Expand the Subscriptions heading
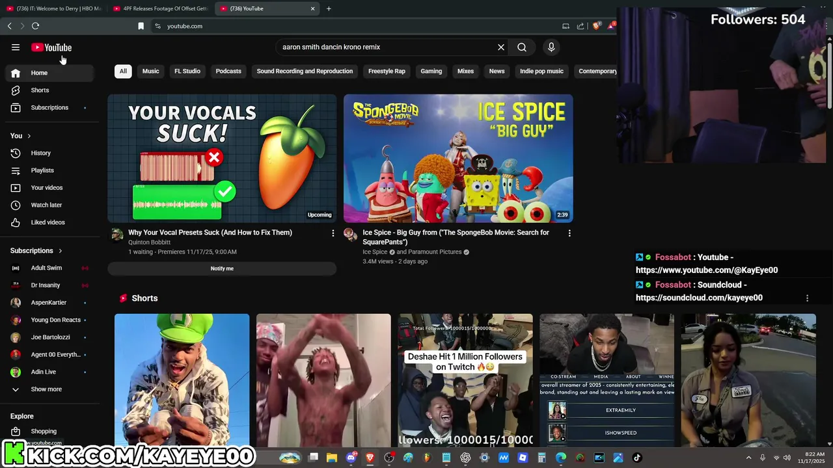833x468 pixels. coord(36,250)
